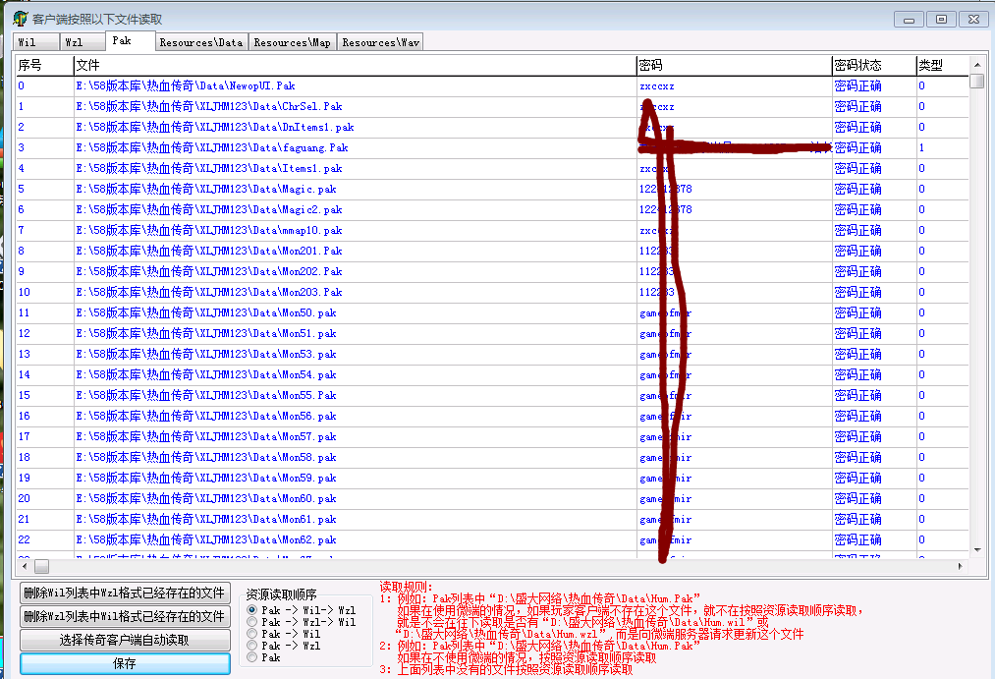Select the Mon55.Pak file row

coord(492,395)
